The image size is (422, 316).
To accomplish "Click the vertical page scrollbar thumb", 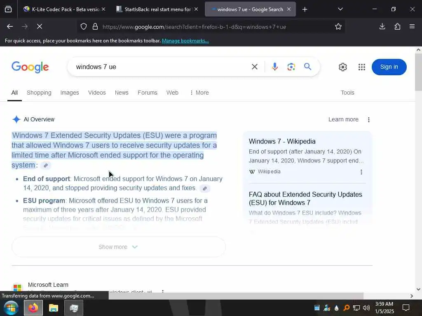I will pyautogui.click(x=418, y=72).
